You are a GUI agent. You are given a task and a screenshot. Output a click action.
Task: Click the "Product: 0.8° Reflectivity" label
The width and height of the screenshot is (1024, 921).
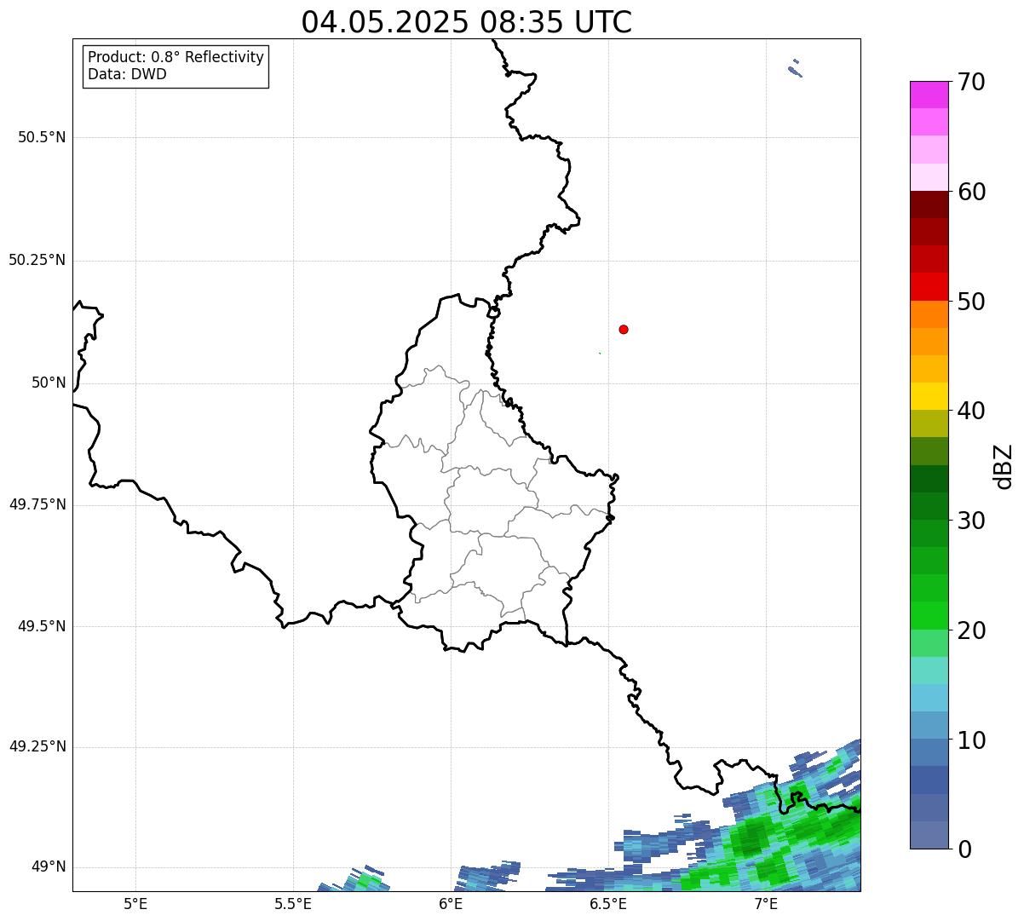(x=176, y=57)
